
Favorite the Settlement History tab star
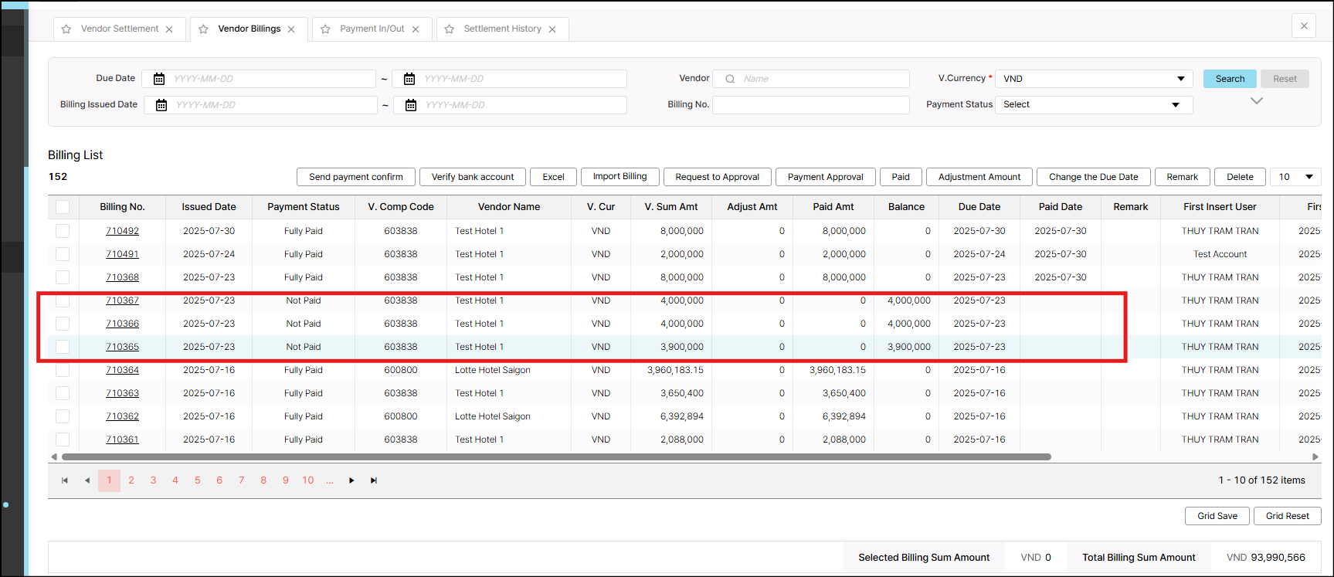pyautogui.click(x=450, y=29)
